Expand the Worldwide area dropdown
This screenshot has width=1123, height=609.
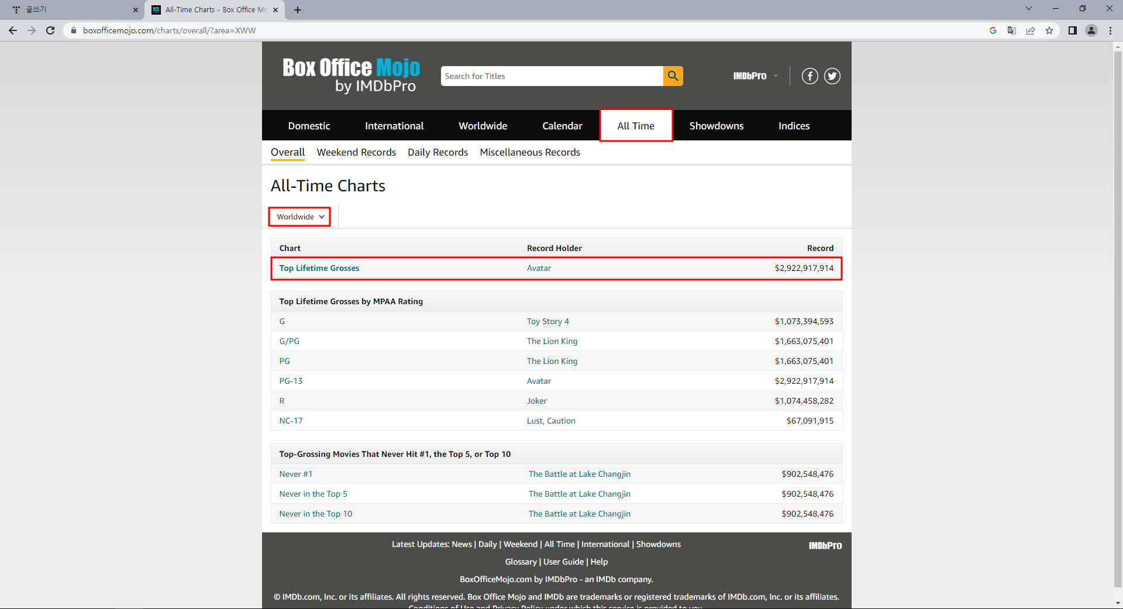coord(299,216)
